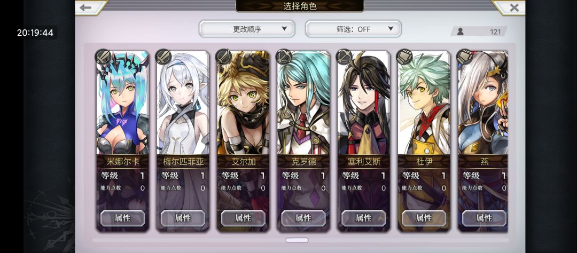Screen dimensions: 577x253
Task: Click the fist class icon on 杜伊
Action: [x=404, y=57]
